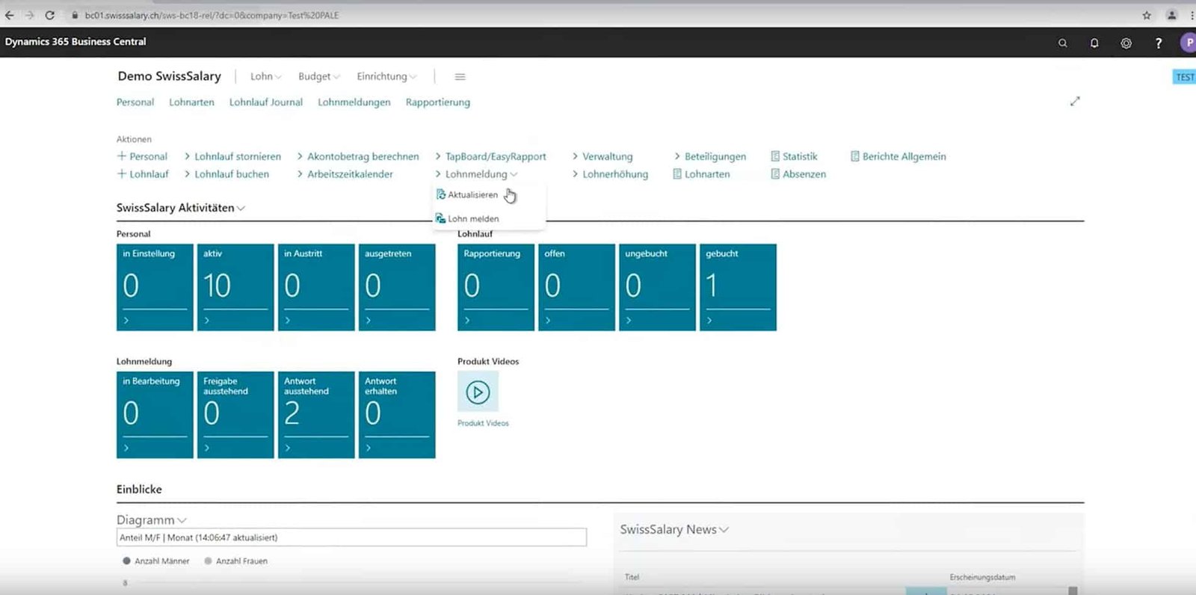
Task: Open the browser account icon
Action: 1172,15
